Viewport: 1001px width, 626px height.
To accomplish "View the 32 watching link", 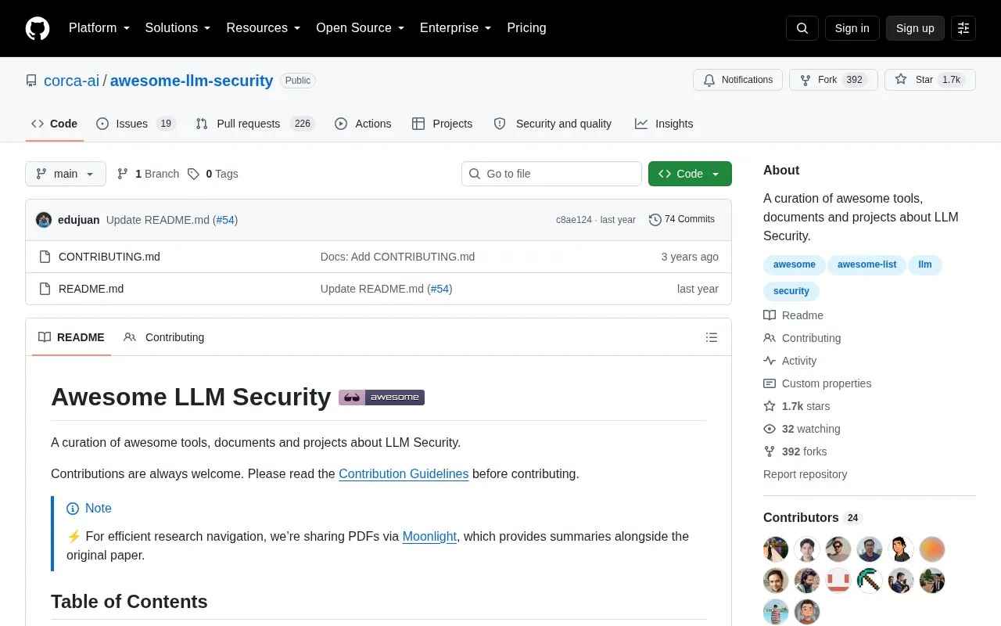I will click(x=802, y=429).
